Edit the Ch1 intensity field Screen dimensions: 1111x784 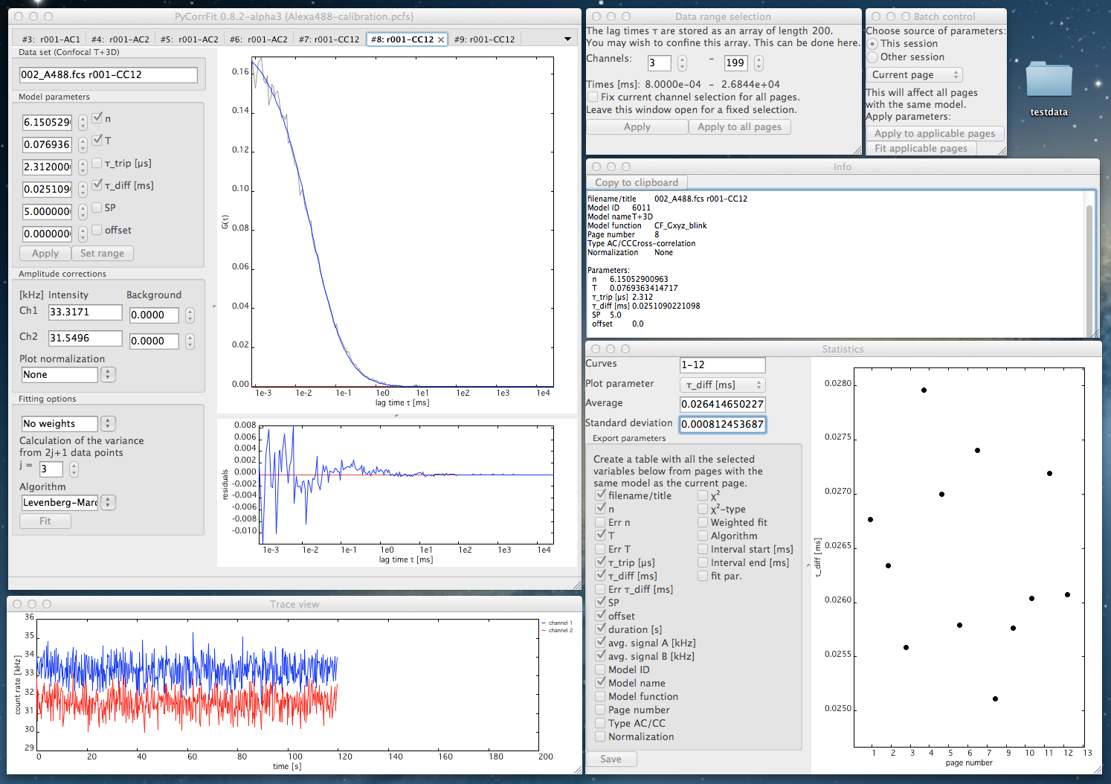click(x=85, y=312)
